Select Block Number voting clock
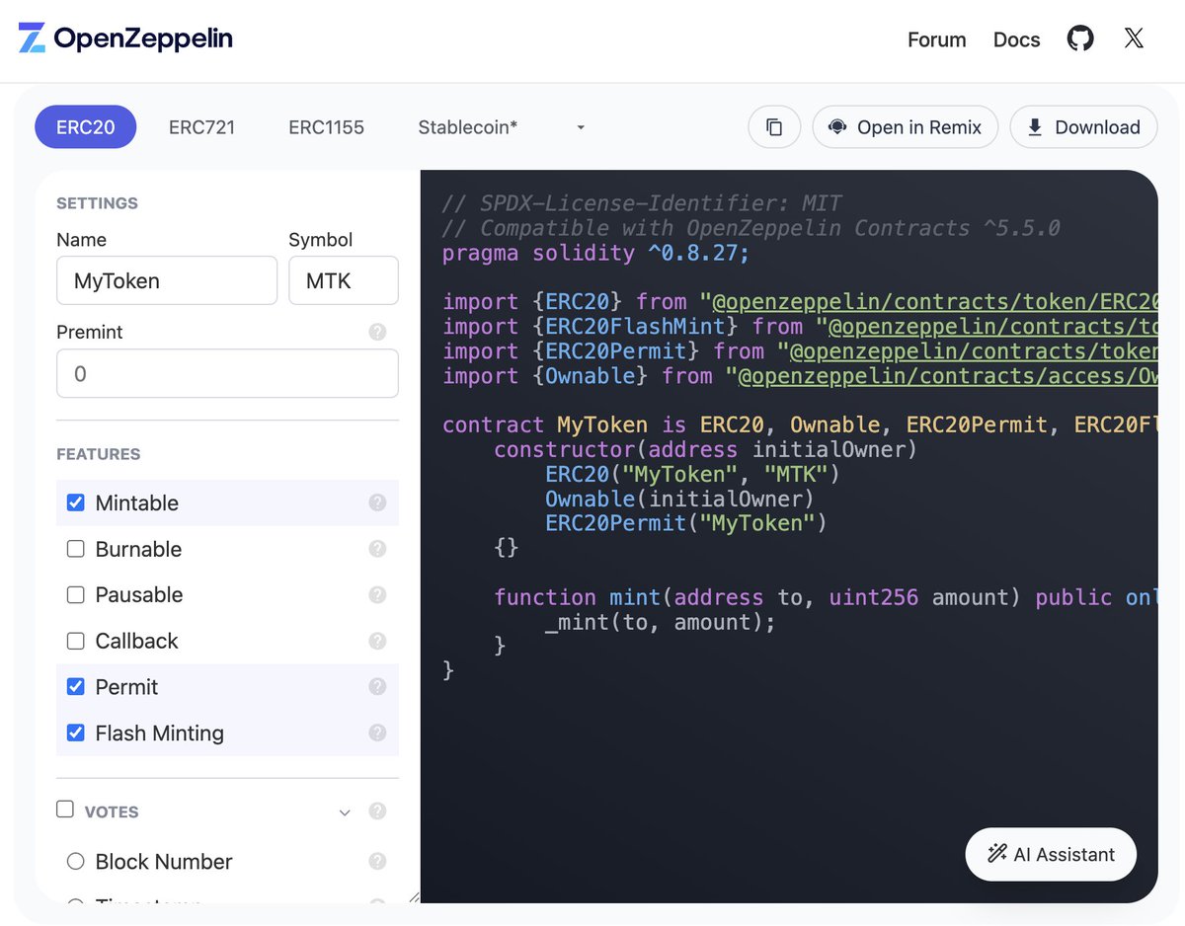The width and height of the screenshot is (1185, 926). 75,861
